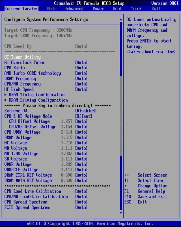Select the VDDR Voltage Auto field
The image size is (181, 227).
click(81, 164)
